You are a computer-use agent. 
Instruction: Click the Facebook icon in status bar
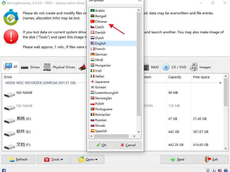tap(4, 170)
